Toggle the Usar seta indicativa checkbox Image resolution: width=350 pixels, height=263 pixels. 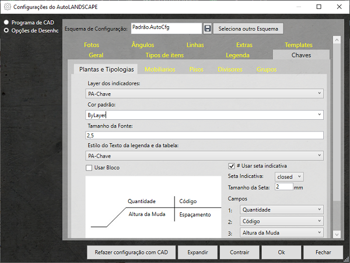[231, 165]
